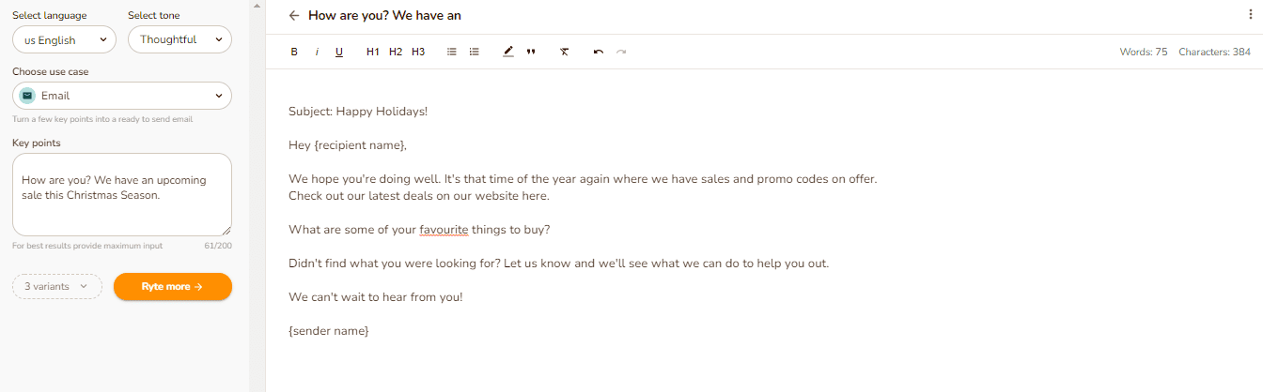Toggle bold formatting in the editor toolbar
Viewport: 1263px width, 392px height.
point(294,52)
